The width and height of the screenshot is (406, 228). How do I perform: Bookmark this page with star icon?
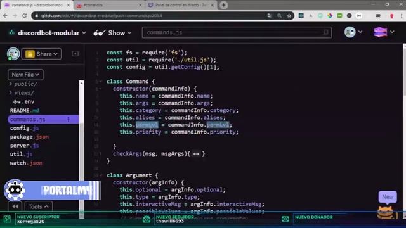tap(289, 16)
